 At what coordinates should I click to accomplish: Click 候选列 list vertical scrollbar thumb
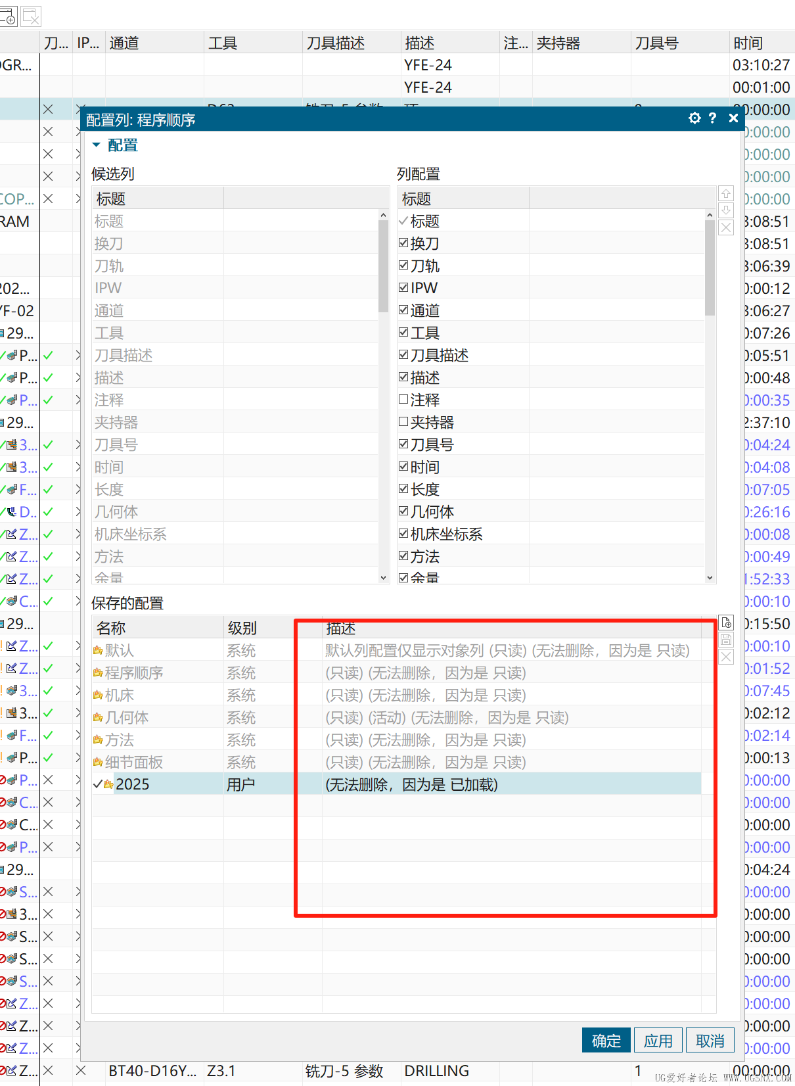383,266
